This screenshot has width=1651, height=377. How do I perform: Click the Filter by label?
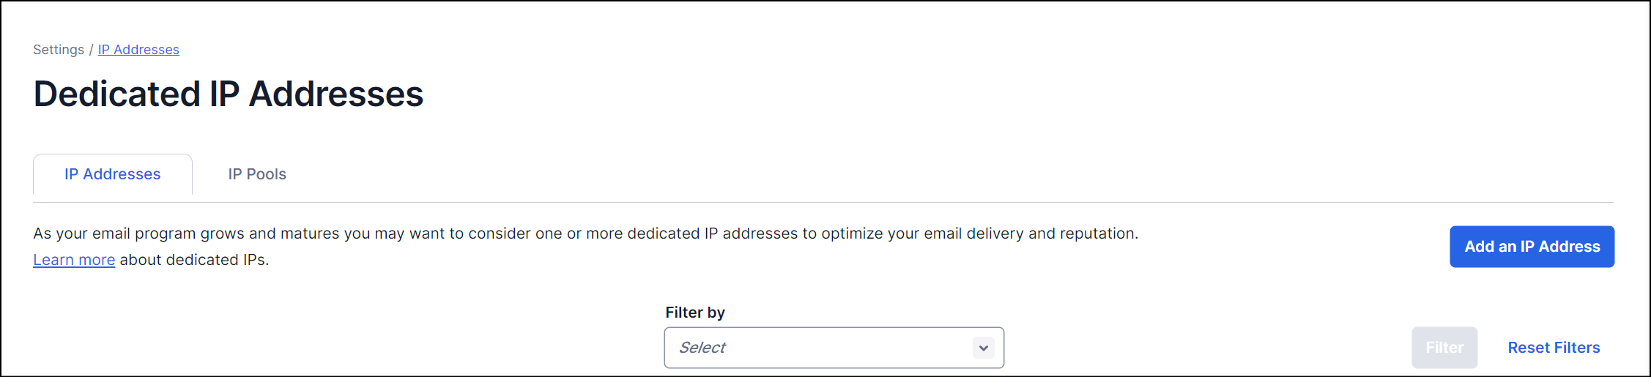pos(694,313)
